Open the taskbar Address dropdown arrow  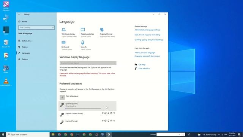(x=180, y=134)
